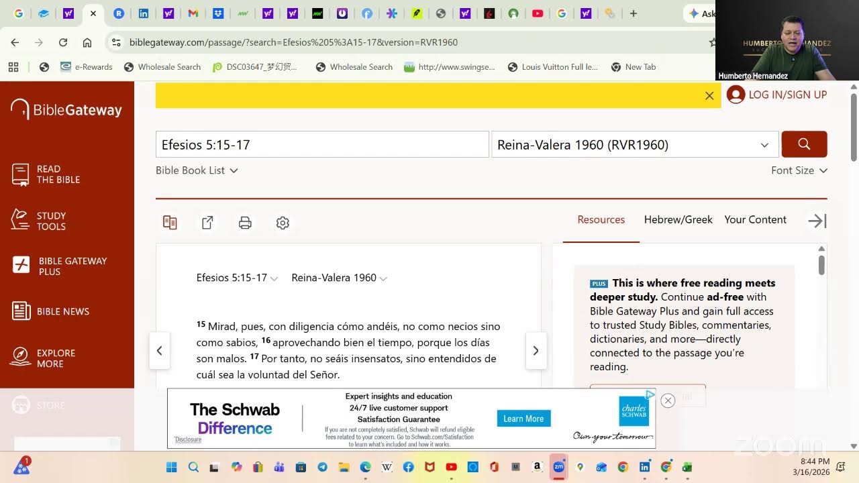Switch to the Gmail browser tab

[193, 13]
